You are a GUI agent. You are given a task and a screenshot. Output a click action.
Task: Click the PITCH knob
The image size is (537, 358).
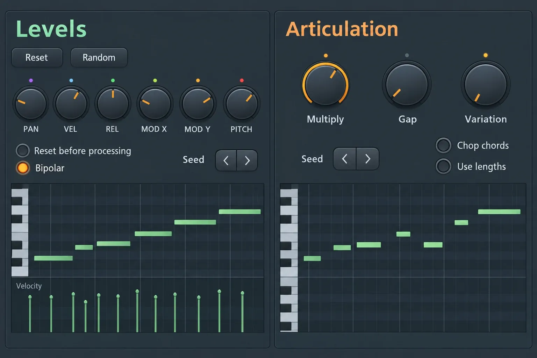click(x=242, y=104)
